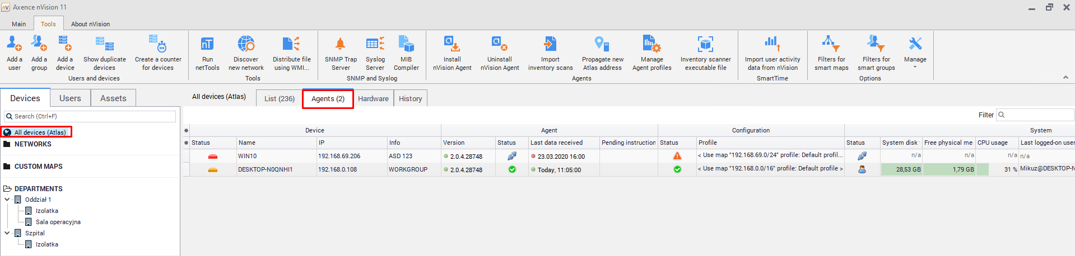
Task: Switch to the Users panel tab
Action: click(70, 98)
